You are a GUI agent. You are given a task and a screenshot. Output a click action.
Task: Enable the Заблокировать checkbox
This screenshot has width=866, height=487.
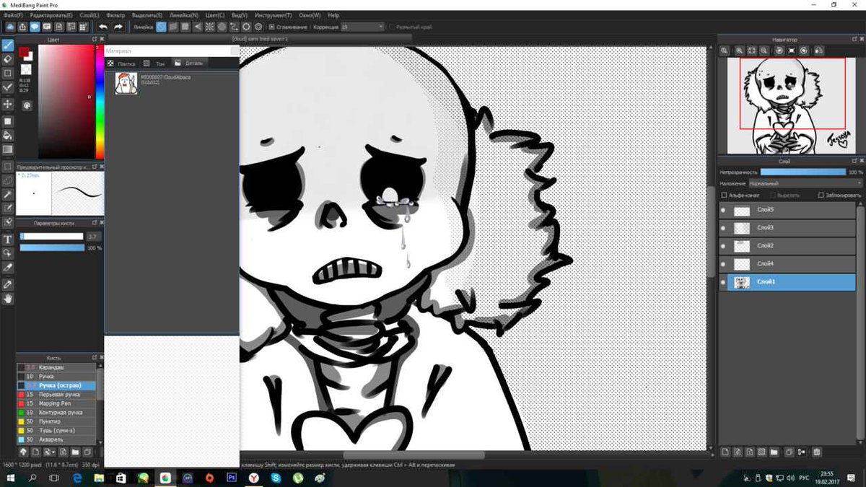(821, 196)
